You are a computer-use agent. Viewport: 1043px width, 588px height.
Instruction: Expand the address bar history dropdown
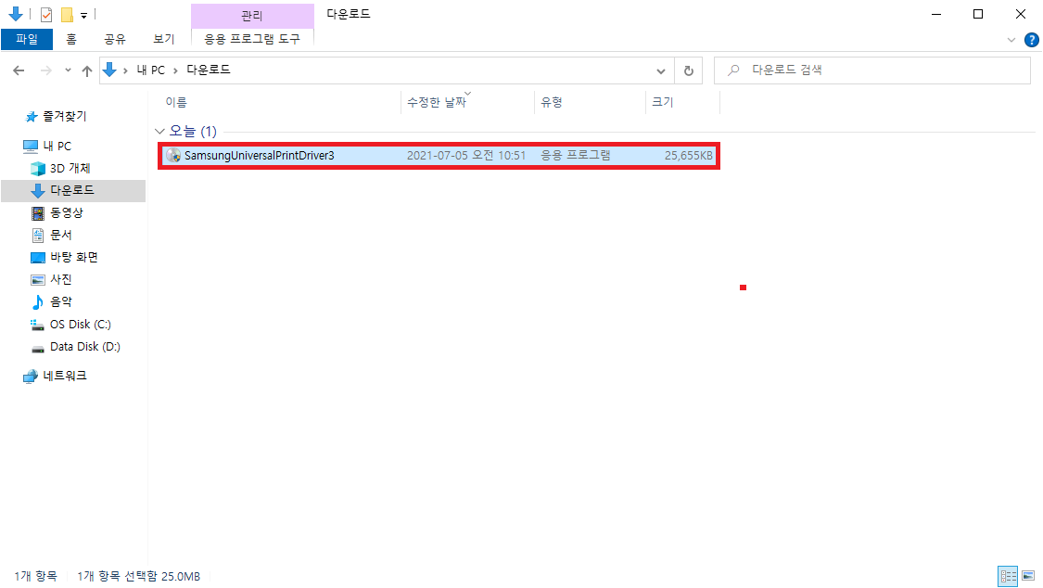click(x=660, y=70)
